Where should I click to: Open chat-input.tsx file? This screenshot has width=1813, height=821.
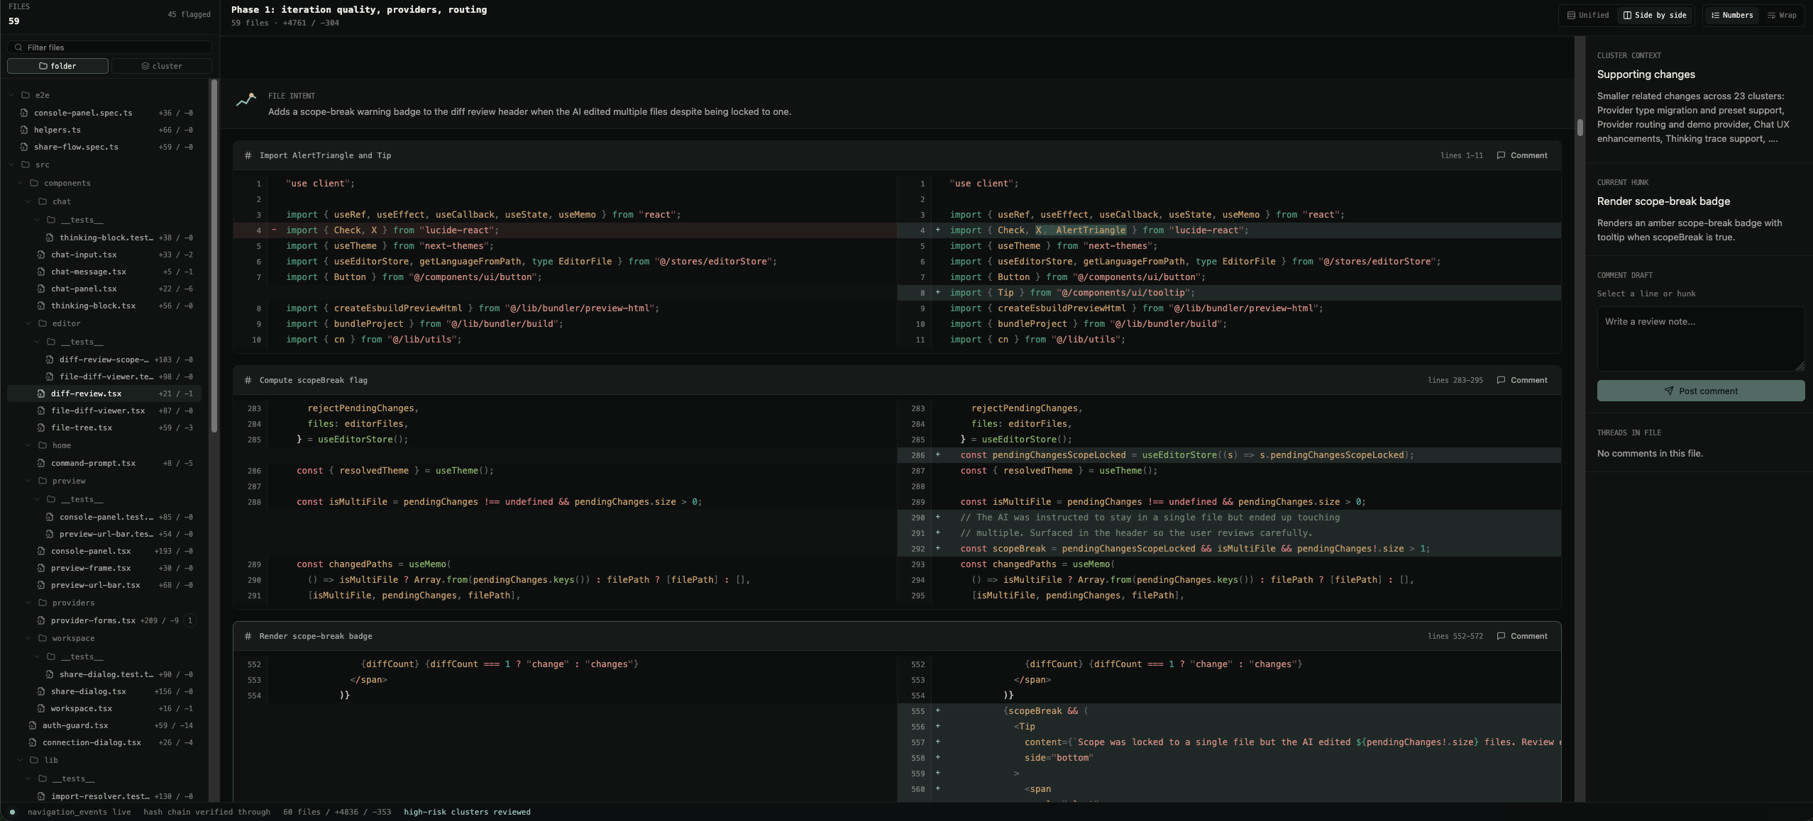pos(104,255)
